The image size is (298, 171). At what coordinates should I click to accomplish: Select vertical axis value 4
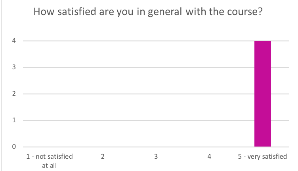coord(14,40)
